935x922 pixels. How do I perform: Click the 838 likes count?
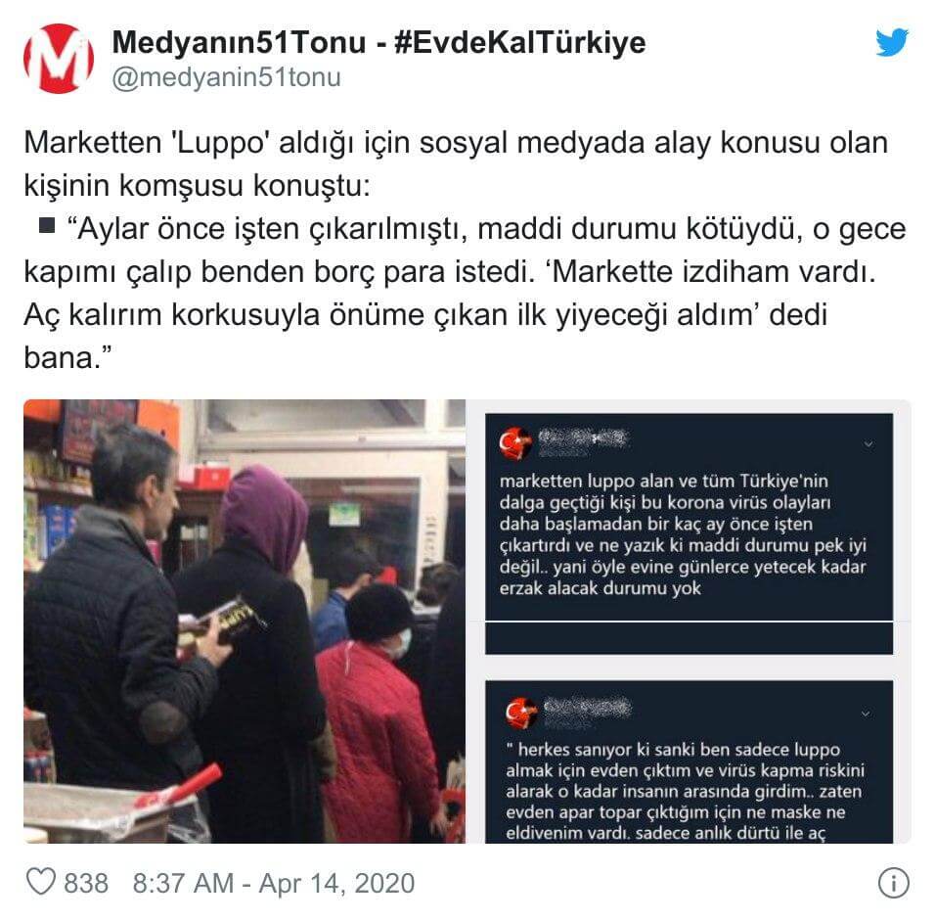click(x=86, y=883)
